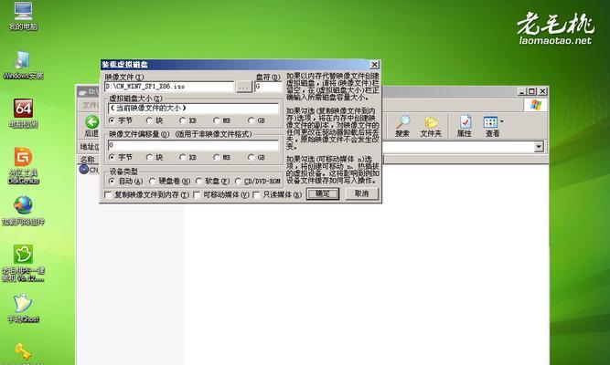This screenshot has height=365, width=610.
Task: Select the CN ISO file icon in explorer list
Action: click(x=83, y=170)
